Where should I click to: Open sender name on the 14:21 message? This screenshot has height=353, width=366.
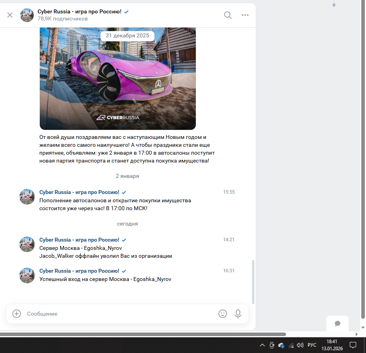click(79, 240)
